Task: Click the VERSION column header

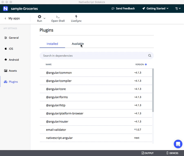Action: tap(139, 65)
